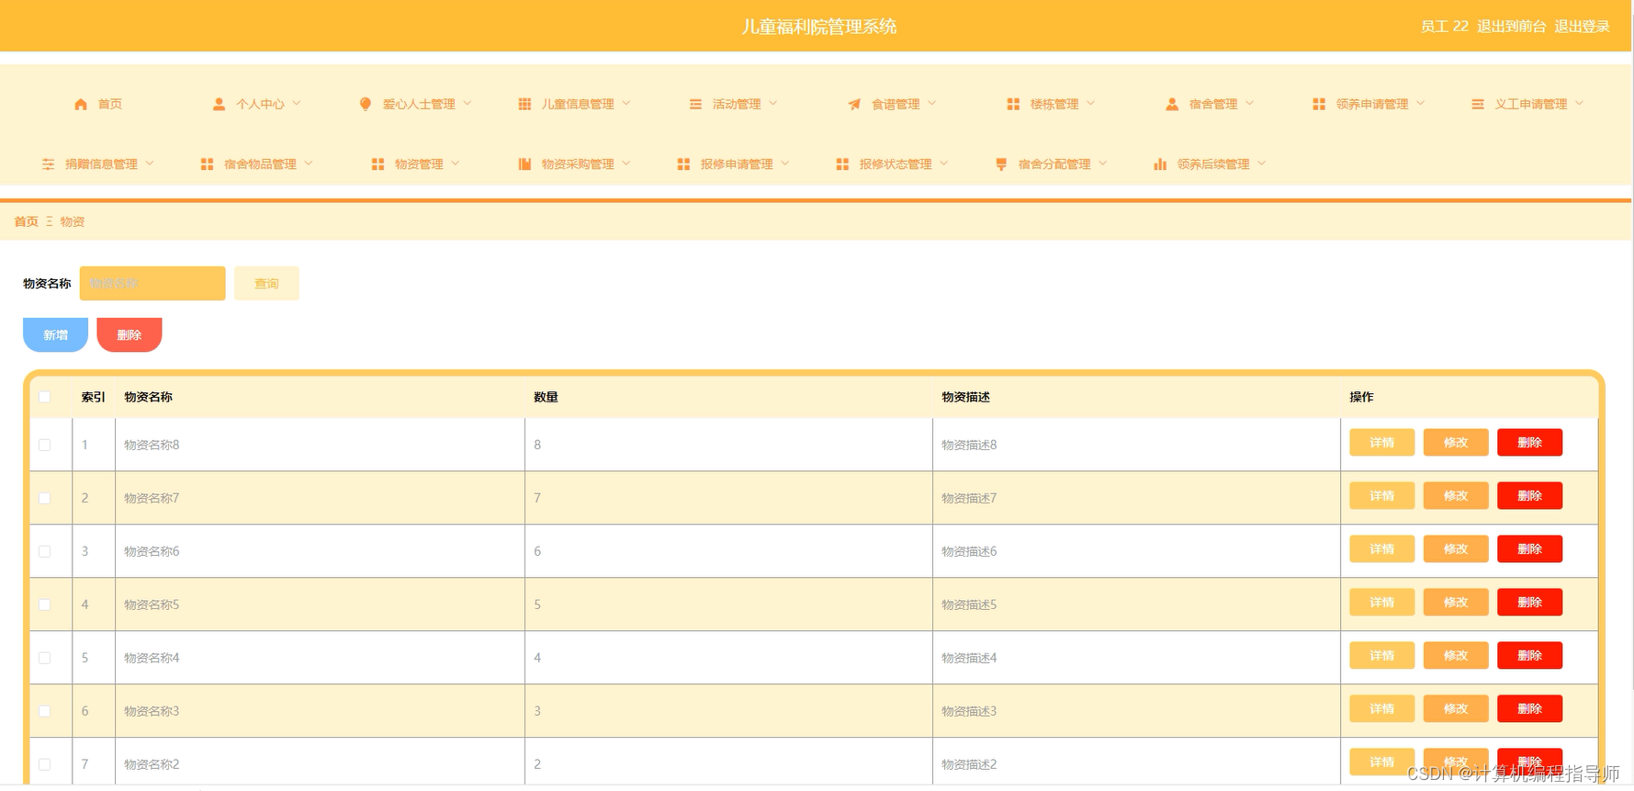
Task: Expand the 楼栋管理 menu chevron
Action: pos(1090,103)
